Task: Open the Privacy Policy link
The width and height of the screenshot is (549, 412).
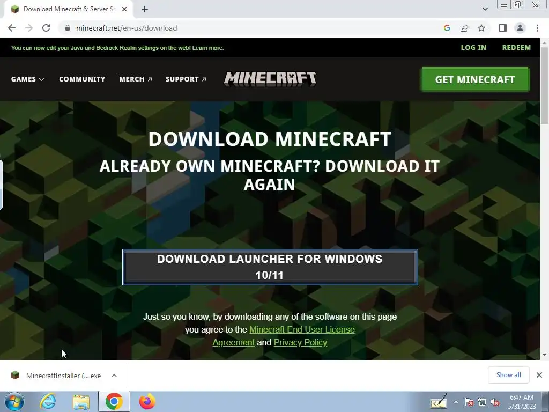Action: (x=300, y=342)
